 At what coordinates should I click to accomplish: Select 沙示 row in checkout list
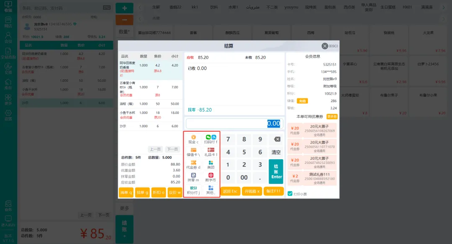pos(150,126)
